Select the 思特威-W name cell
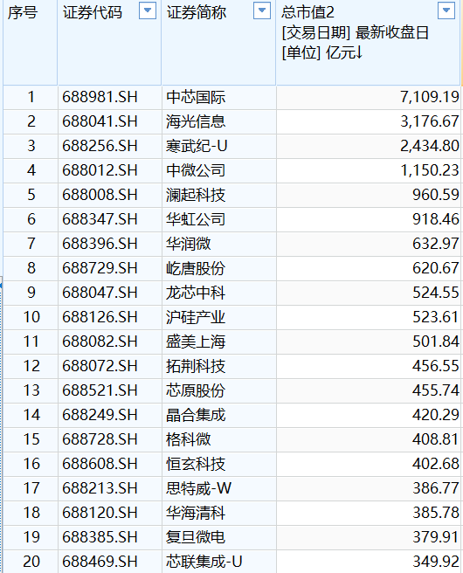 [218, 489]
